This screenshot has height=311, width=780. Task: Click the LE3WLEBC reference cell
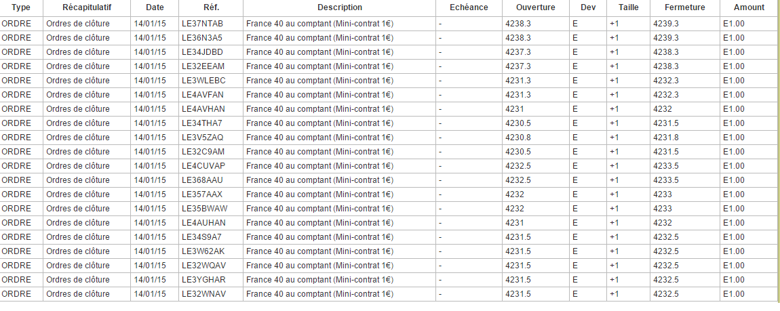[203, 80]
